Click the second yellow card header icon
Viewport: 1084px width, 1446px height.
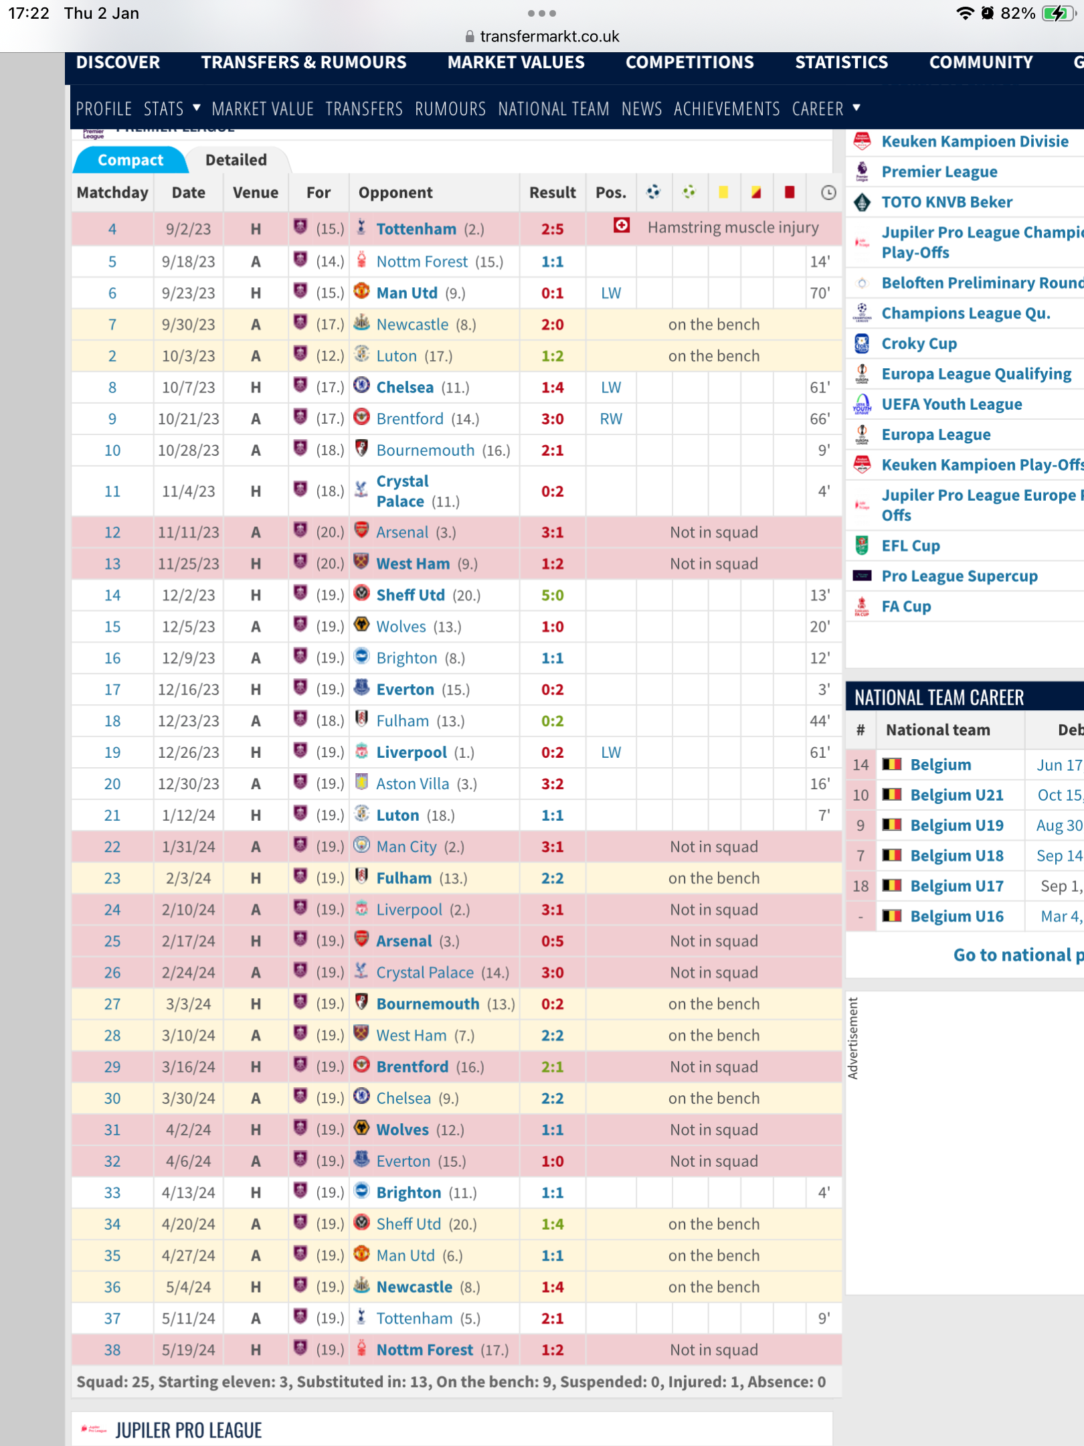coord(756,193)
